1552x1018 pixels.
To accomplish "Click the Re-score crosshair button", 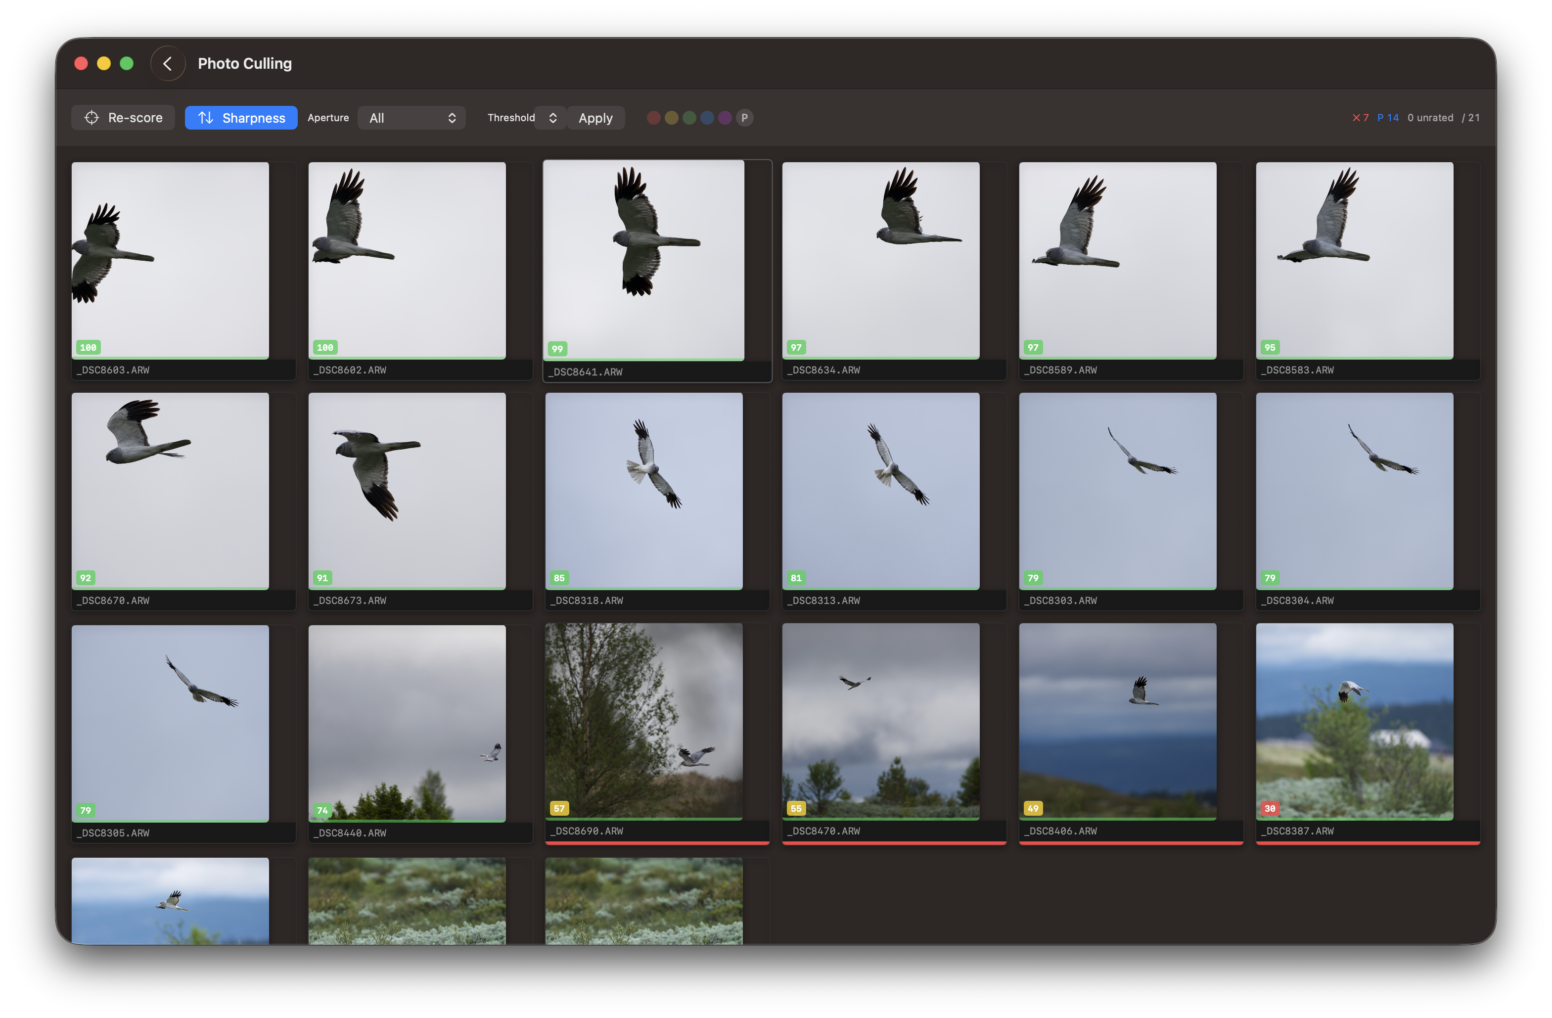I will pyautogui.click(x=123, y=117).
